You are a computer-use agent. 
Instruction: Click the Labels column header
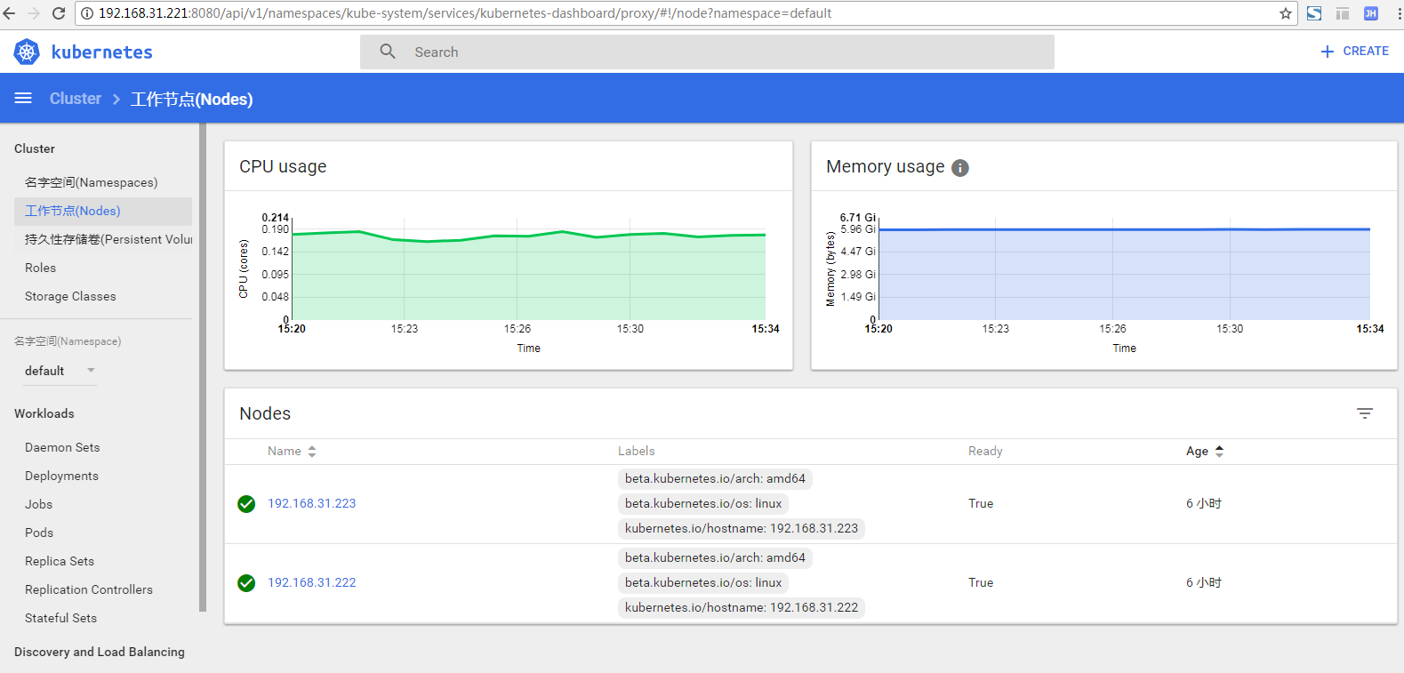pyautogui.click(x=637, y=452)
